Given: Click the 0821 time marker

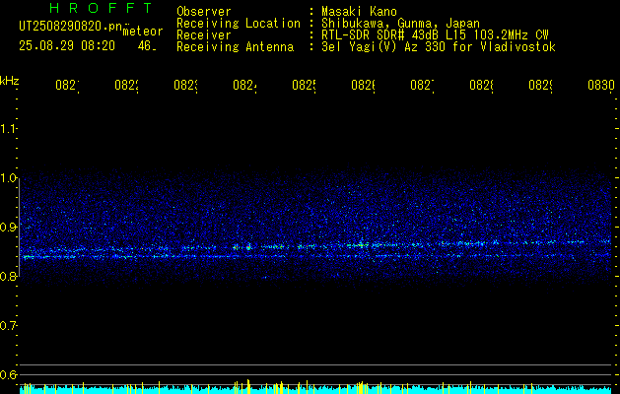Looking at the screenshot, I should [67, 86].
